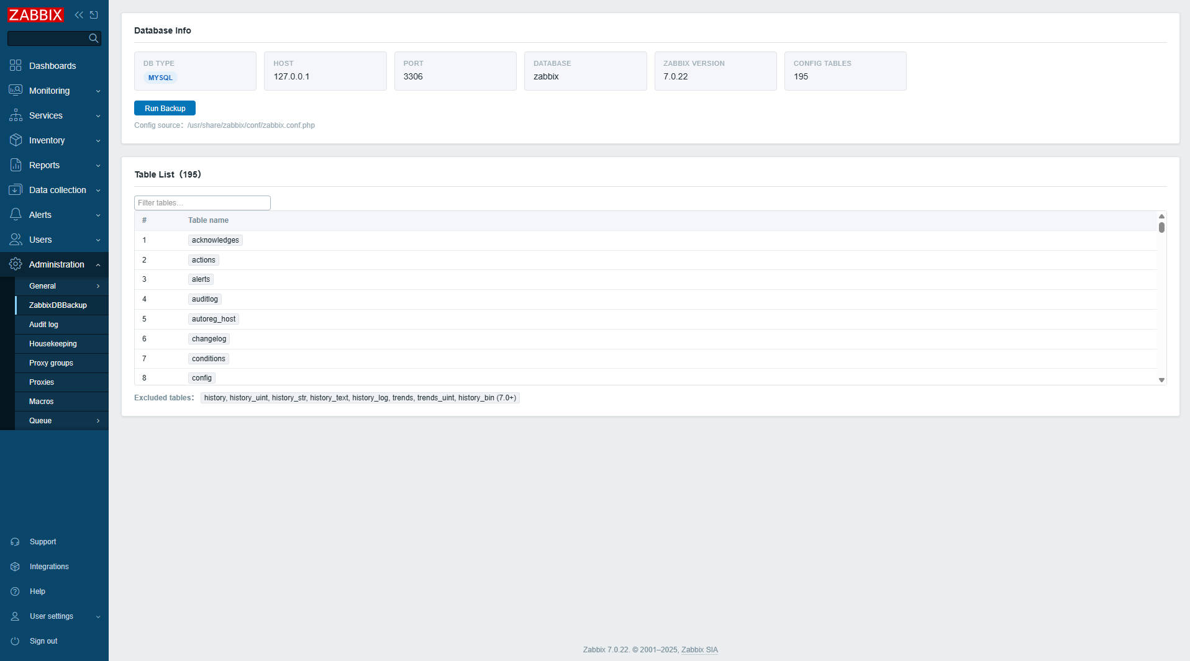Viewport: 1190px width, 661px height.
Task: Open the Support link
Action: pos(43,542)
